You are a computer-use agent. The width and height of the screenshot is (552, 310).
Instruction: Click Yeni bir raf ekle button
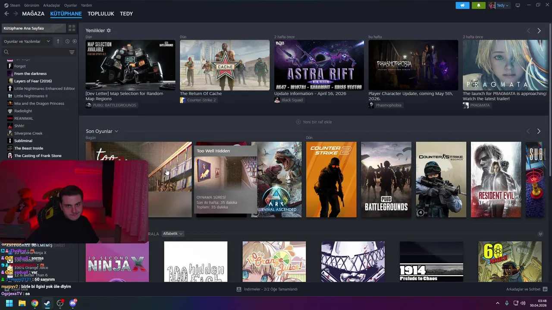click(x=314, y=122)
